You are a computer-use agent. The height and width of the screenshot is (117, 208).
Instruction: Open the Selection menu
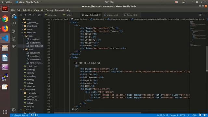click(27, 10)
